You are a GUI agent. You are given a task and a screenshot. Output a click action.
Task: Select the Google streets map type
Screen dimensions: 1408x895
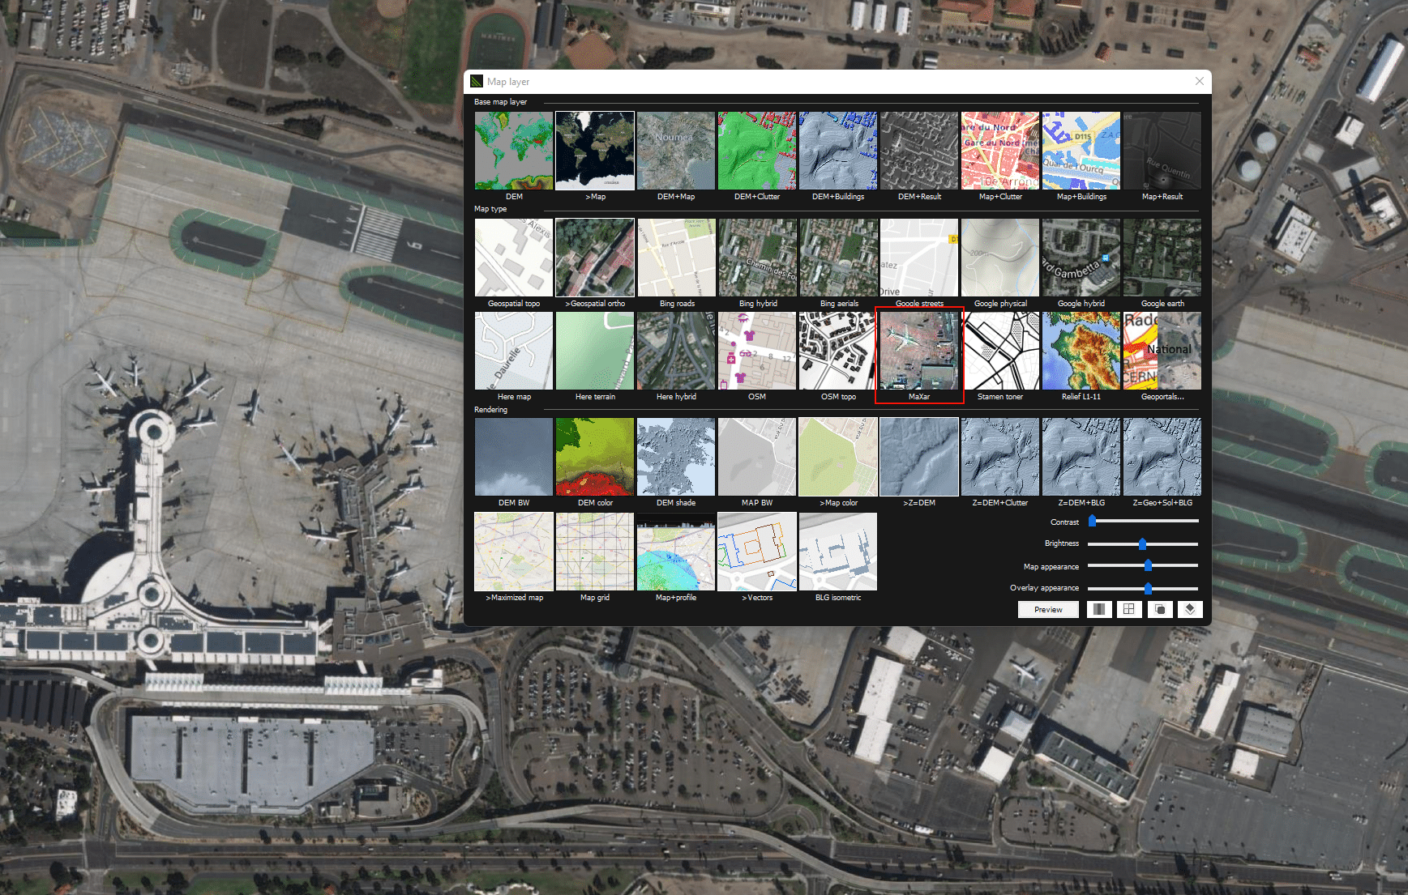918,257
